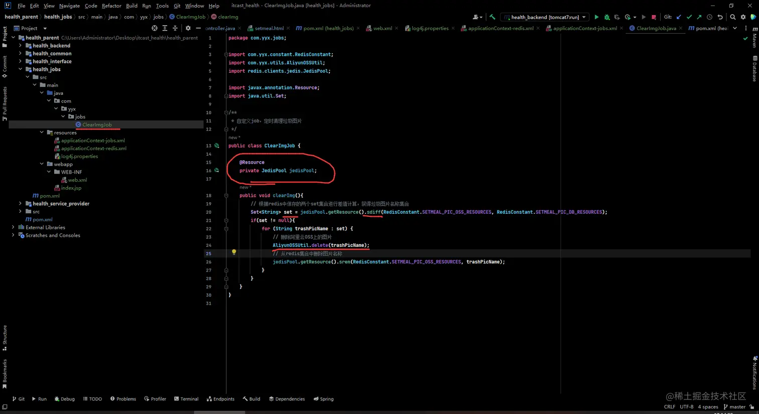Open the Build menu

(x=132, y=6)
